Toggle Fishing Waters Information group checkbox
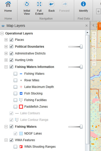 coord(11,67)
